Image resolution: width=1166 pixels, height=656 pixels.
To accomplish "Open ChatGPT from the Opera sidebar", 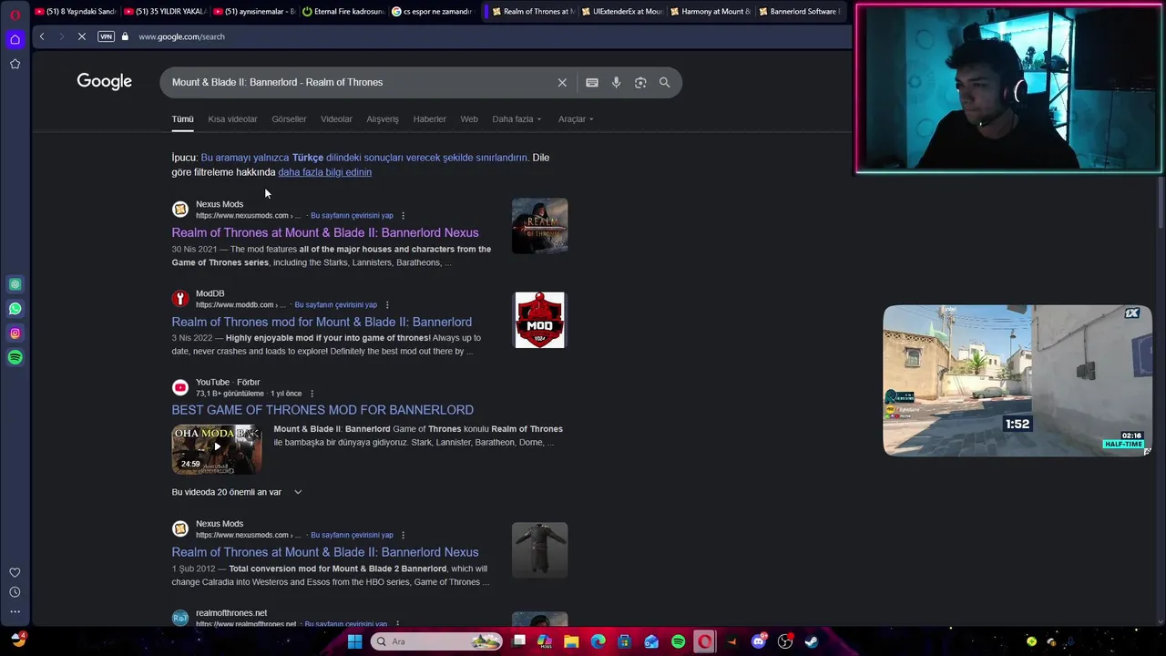I will [x=15, y=284].
